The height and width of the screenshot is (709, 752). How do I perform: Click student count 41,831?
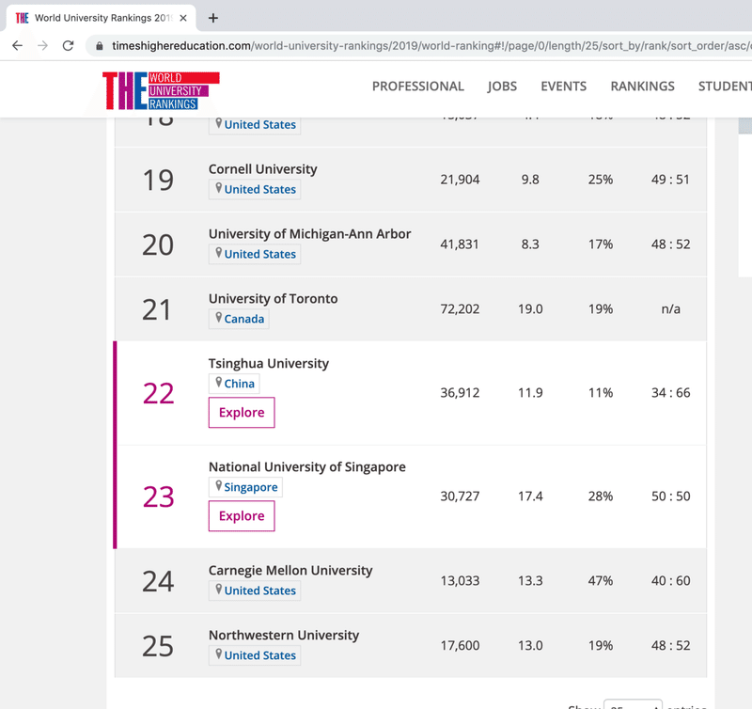pyautogui.click(x=460, y=244)
